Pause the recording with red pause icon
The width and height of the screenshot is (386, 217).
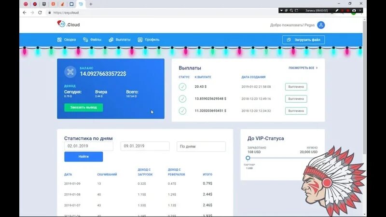[x=343, y=11]
